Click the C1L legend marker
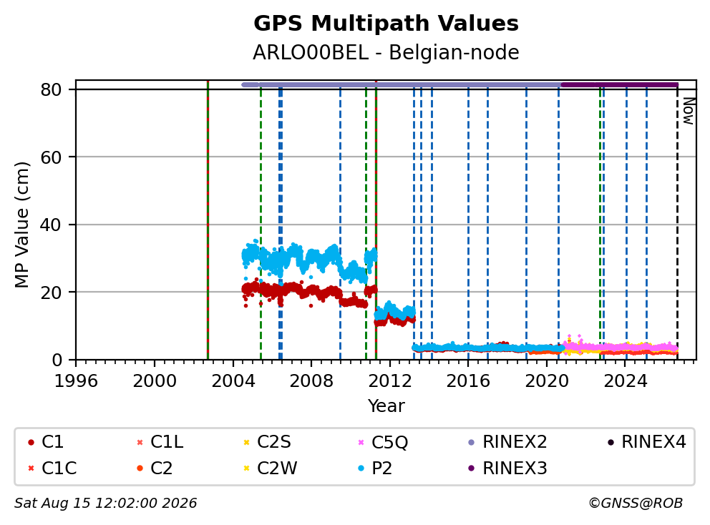The image size is (710, 525). pos(140,442)
